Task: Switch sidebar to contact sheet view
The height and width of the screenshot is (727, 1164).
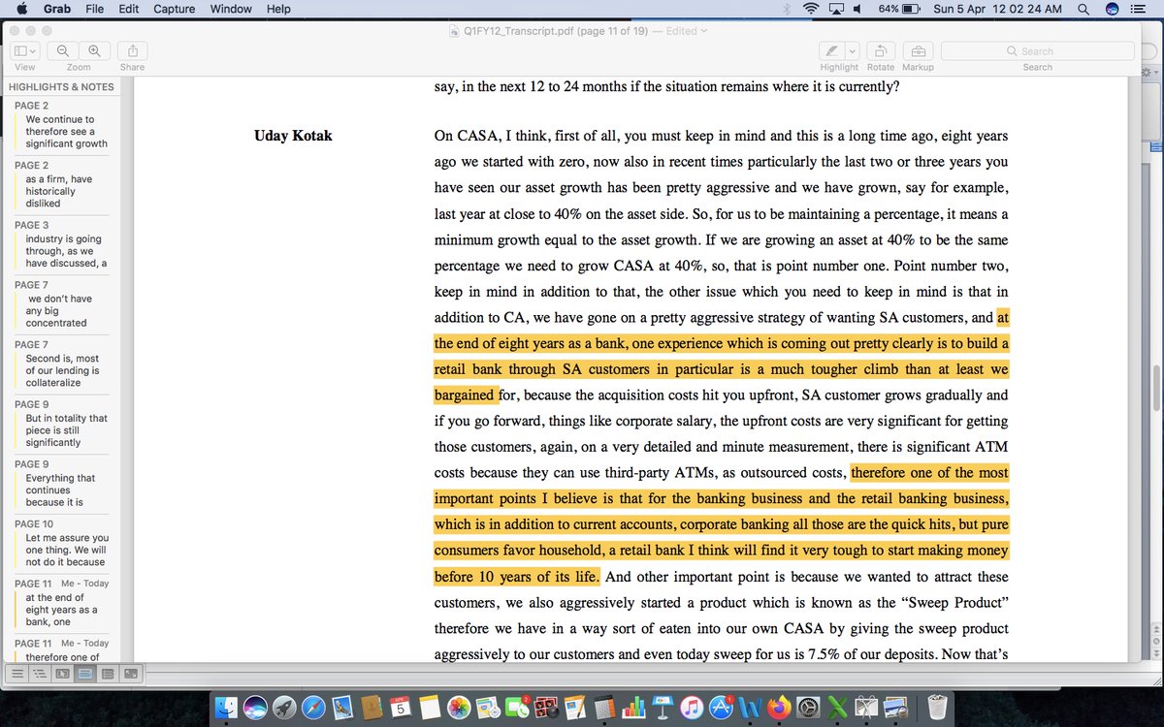Action: [130, 673]
